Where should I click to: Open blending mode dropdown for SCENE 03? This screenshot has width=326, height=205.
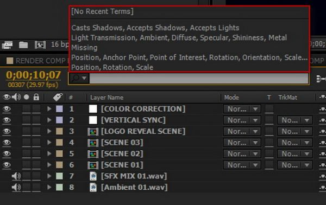point(242,143)
